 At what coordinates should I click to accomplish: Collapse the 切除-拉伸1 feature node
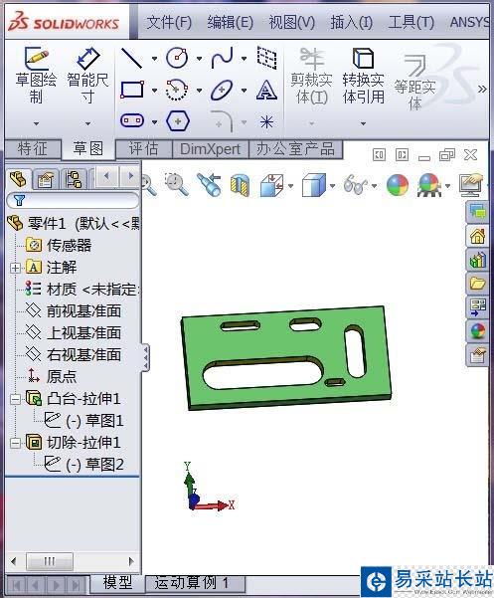[15, 443]
